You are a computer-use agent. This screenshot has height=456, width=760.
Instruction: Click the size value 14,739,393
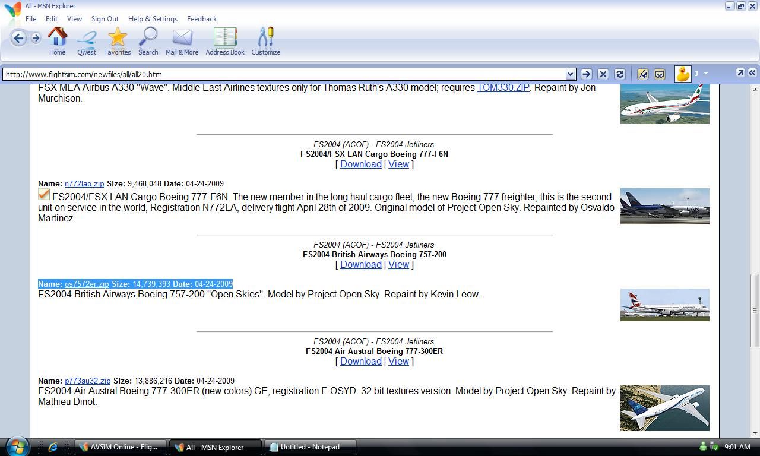pos(151,284)
